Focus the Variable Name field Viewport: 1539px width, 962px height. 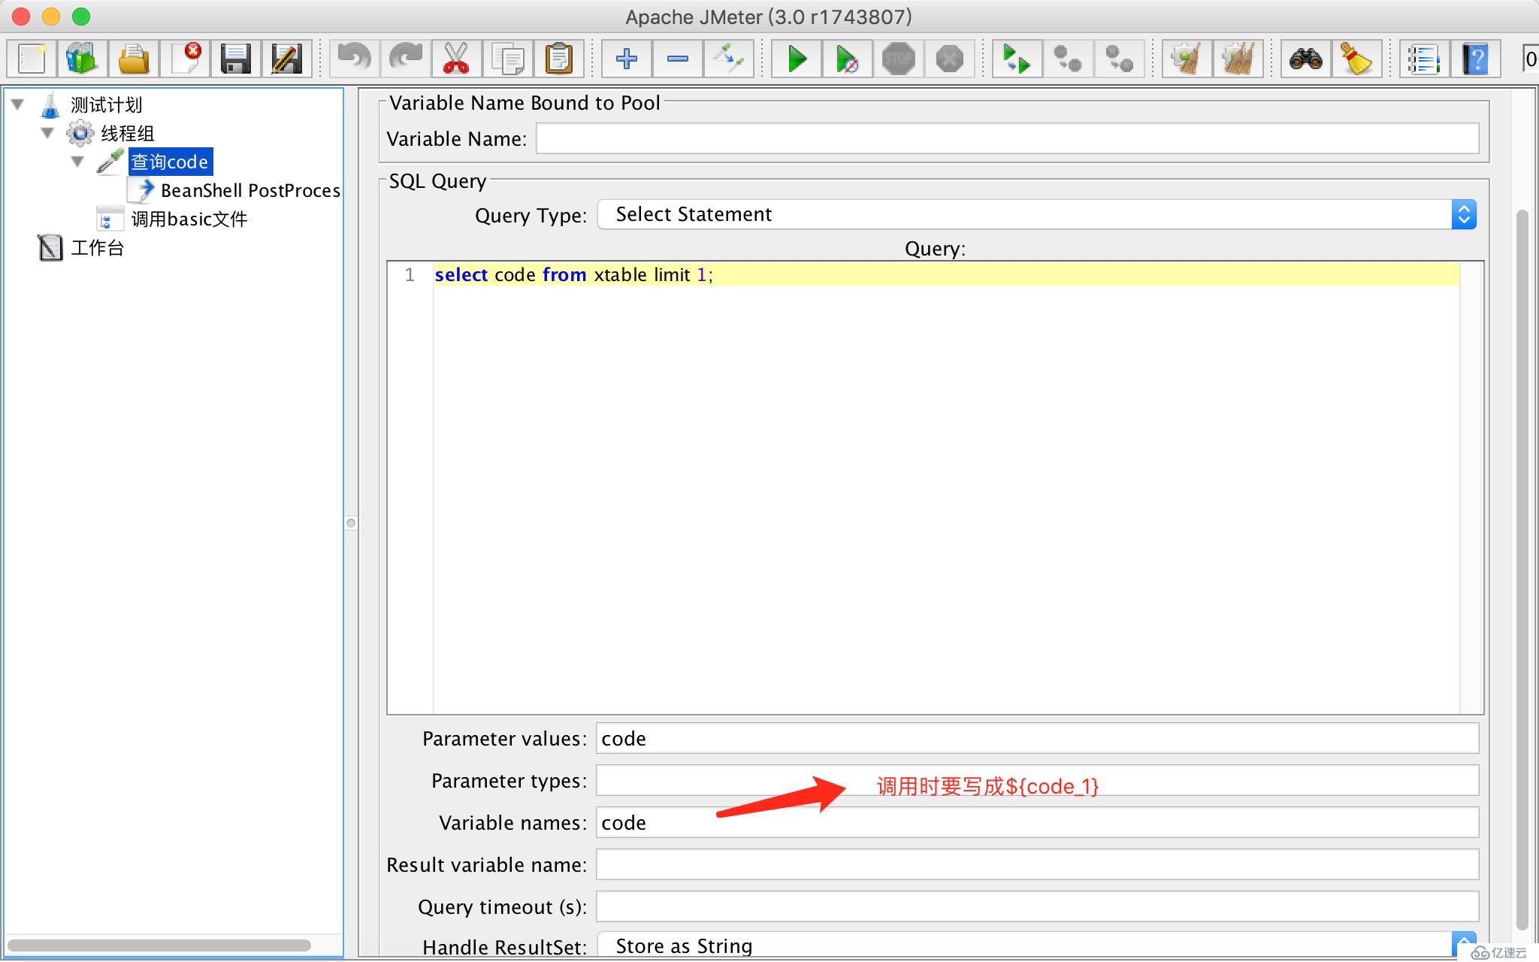click(1007, 139)
